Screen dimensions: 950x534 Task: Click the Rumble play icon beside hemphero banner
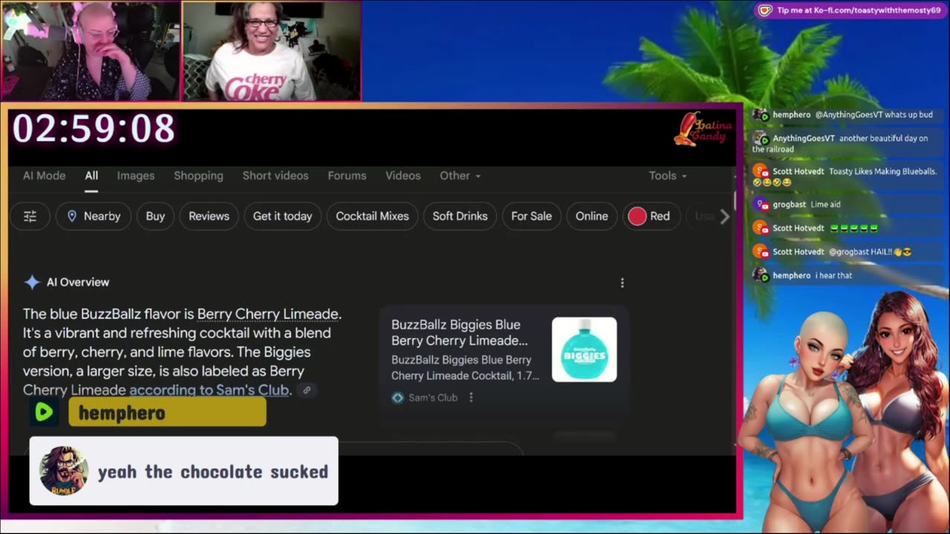tap(45, 412)
